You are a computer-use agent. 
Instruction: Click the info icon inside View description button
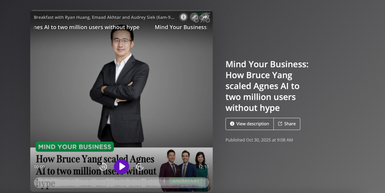tap(232, 124)
